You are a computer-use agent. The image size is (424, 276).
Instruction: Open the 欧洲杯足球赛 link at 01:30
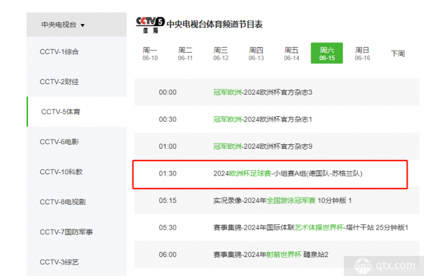pyautogui.click(x=250, y=174)
